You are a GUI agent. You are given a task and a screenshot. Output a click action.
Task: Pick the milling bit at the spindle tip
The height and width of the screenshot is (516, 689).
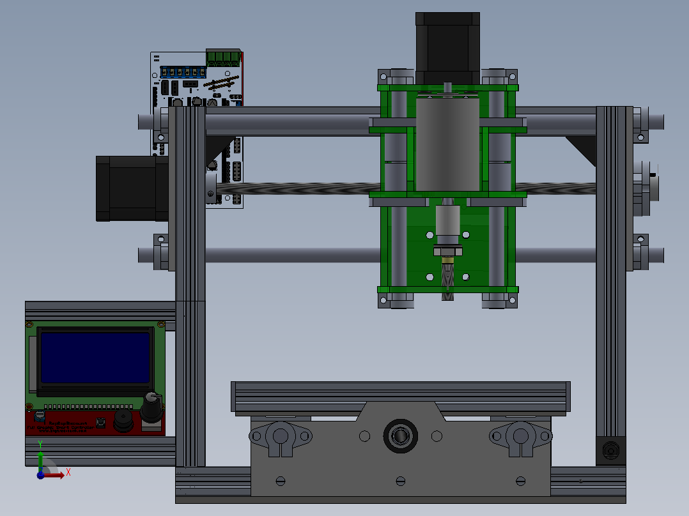tap(447, 282)
